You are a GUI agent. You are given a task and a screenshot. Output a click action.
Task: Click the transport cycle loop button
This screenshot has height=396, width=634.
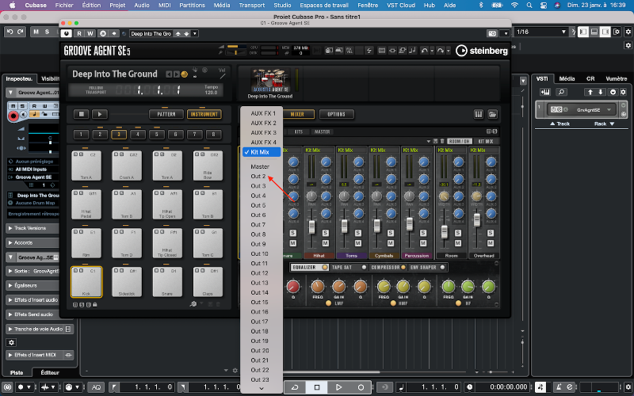[x=295, y=387]
